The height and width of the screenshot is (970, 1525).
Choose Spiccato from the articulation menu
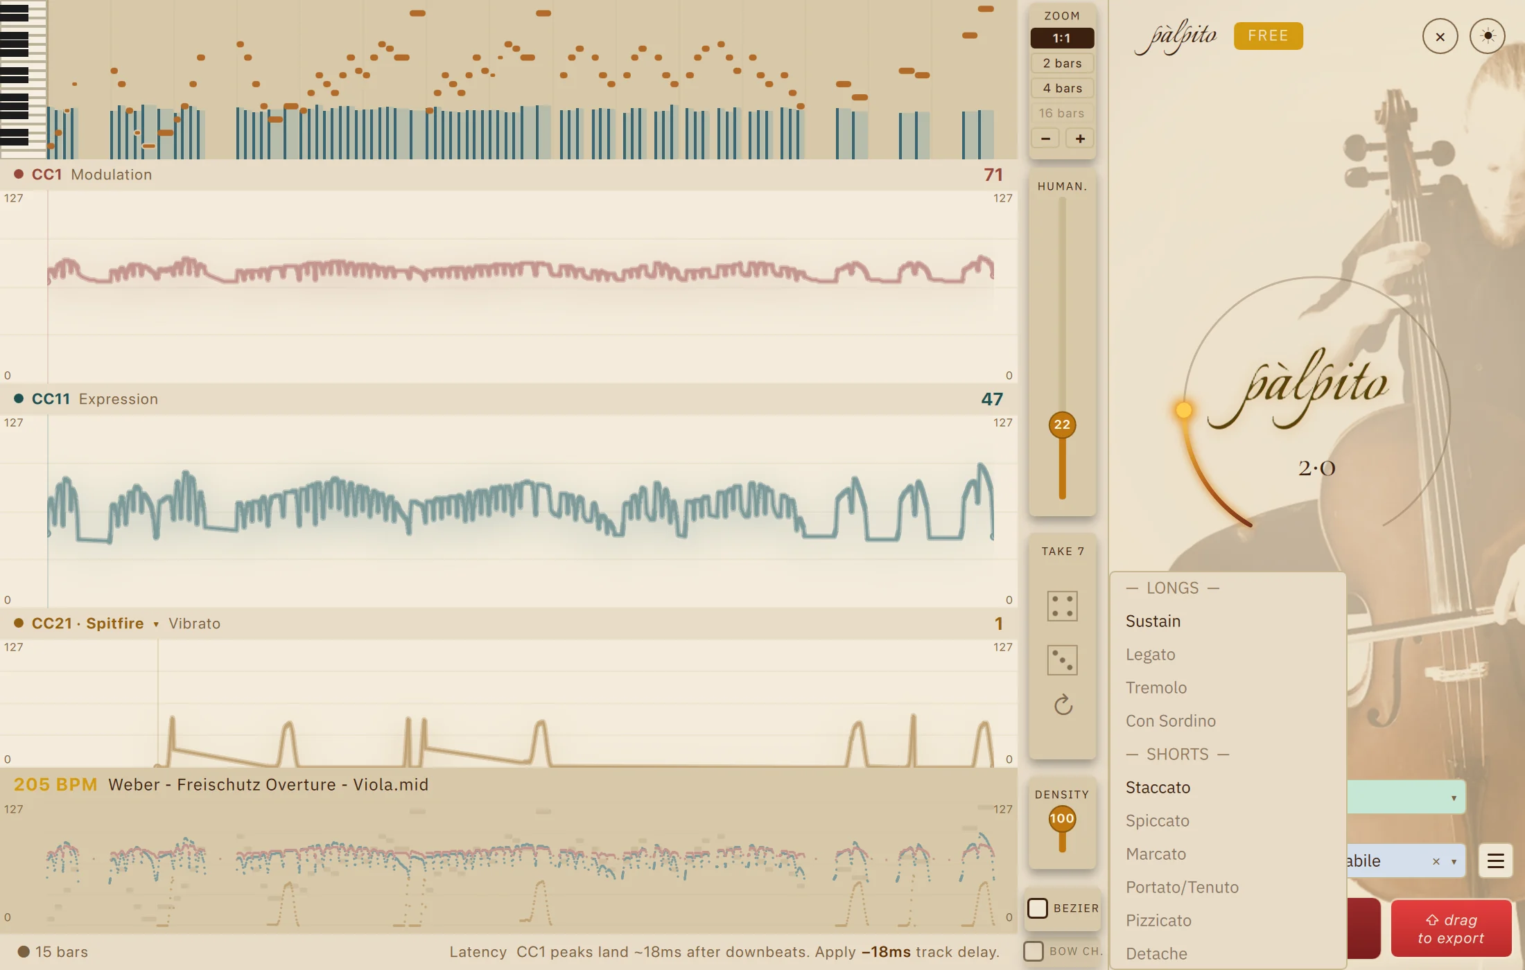[x=1228, y=821]
